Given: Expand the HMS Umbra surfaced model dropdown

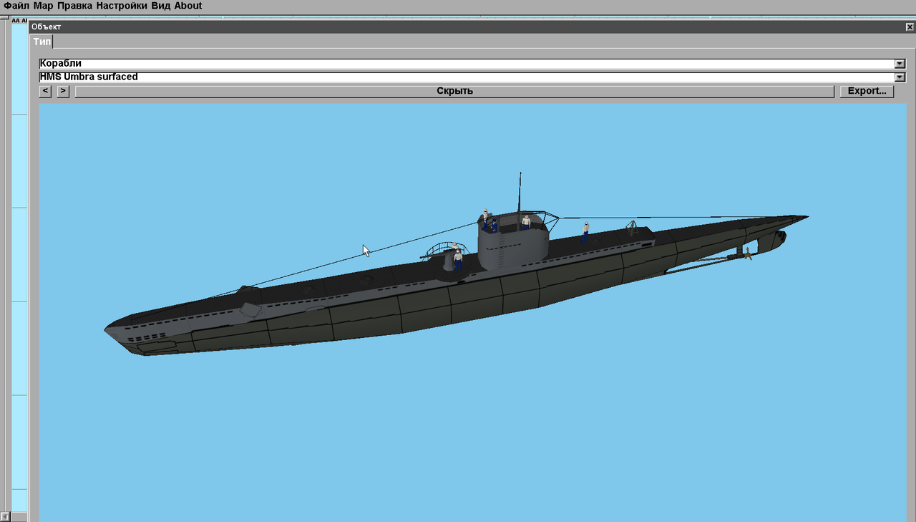Looking at the screenshot, I should coord(900,77).
